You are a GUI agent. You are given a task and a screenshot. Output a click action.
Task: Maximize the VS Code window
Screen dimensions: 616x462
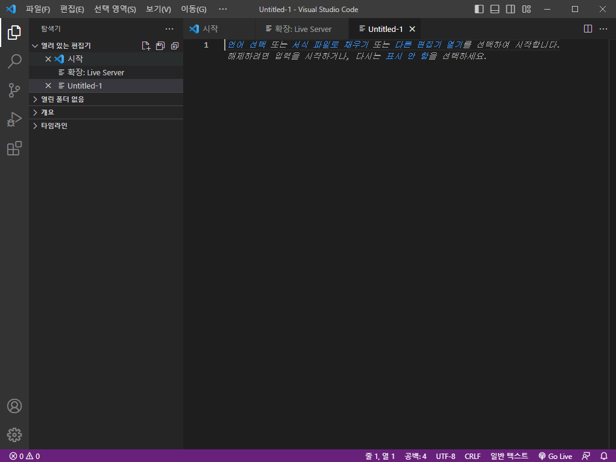(x=575, y=9)
